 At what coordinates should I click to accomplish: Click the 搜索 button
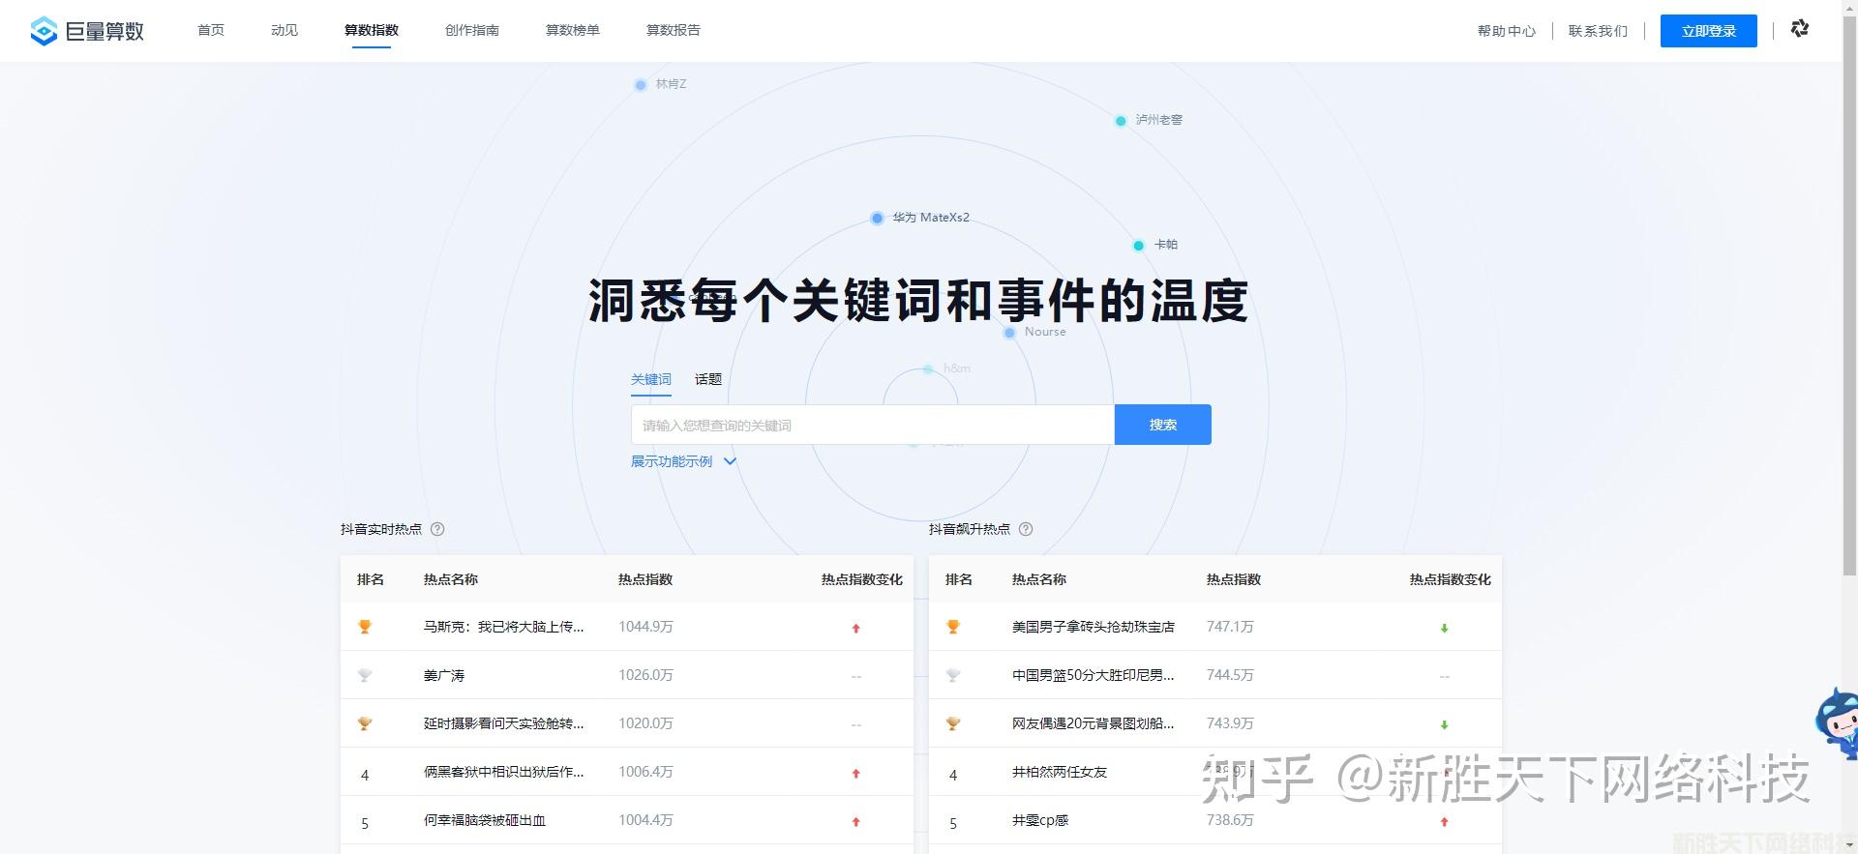(1163, 425)
